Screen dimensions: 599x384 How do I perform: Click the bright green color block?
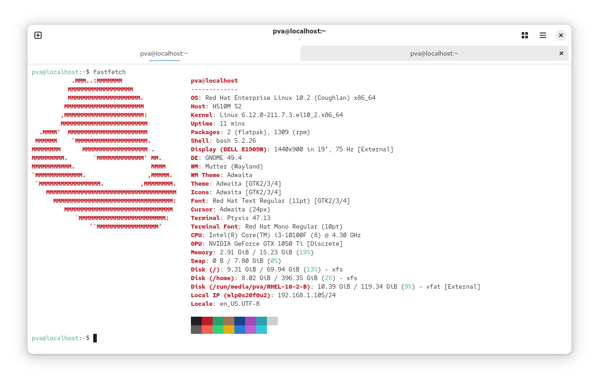tap(218, 329)
